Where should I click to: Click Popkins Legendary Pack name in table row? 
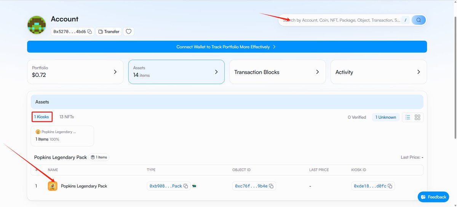point(84,186)
